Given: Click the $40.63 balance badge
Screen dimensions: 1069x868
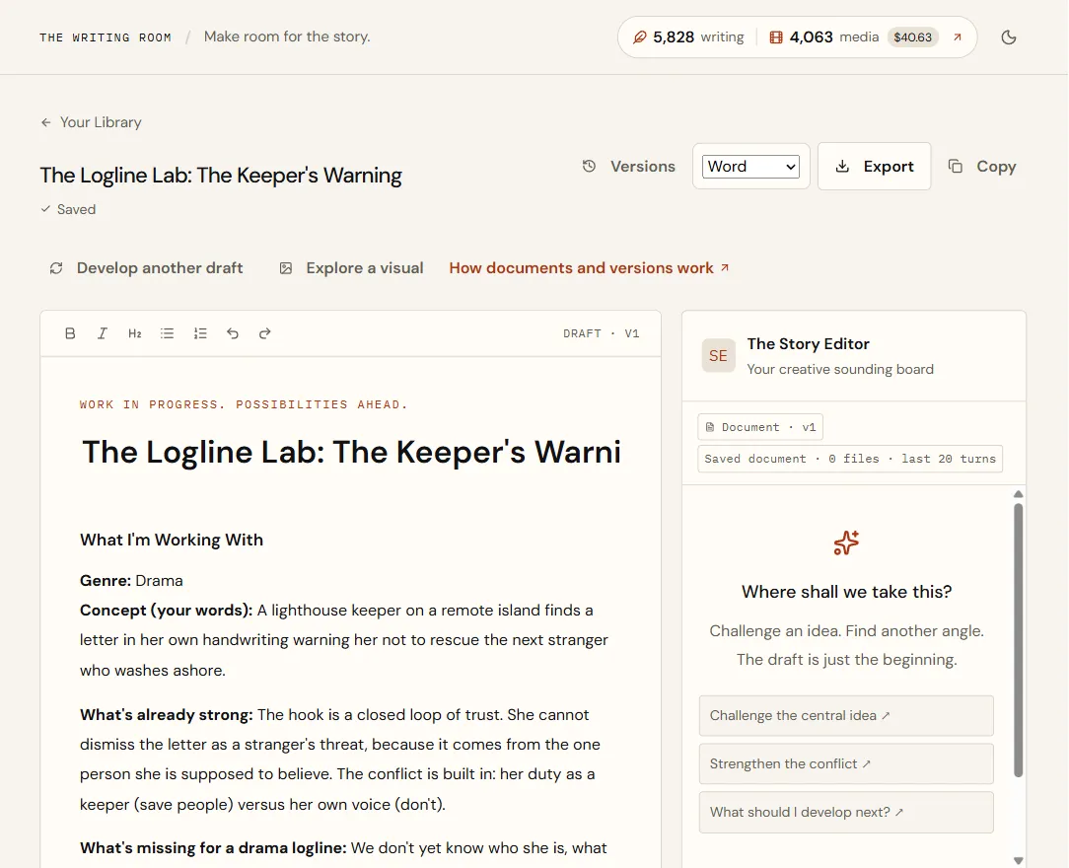Looking at the screenshot, I should point(913,36).
